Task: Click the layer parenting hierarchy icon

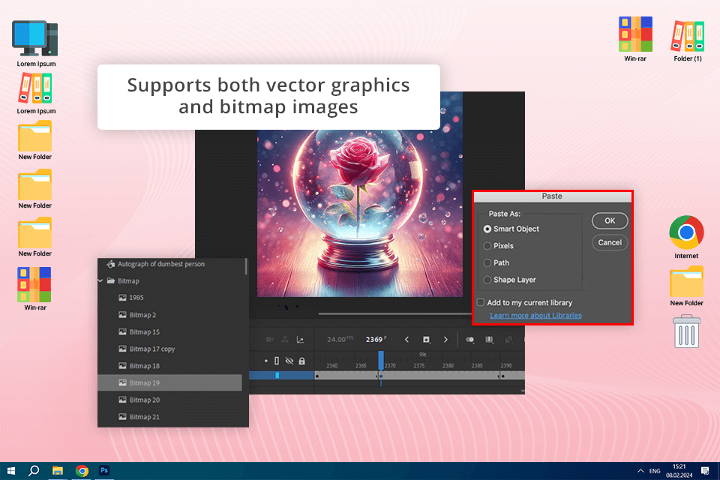Action: (x=285, y=340)
